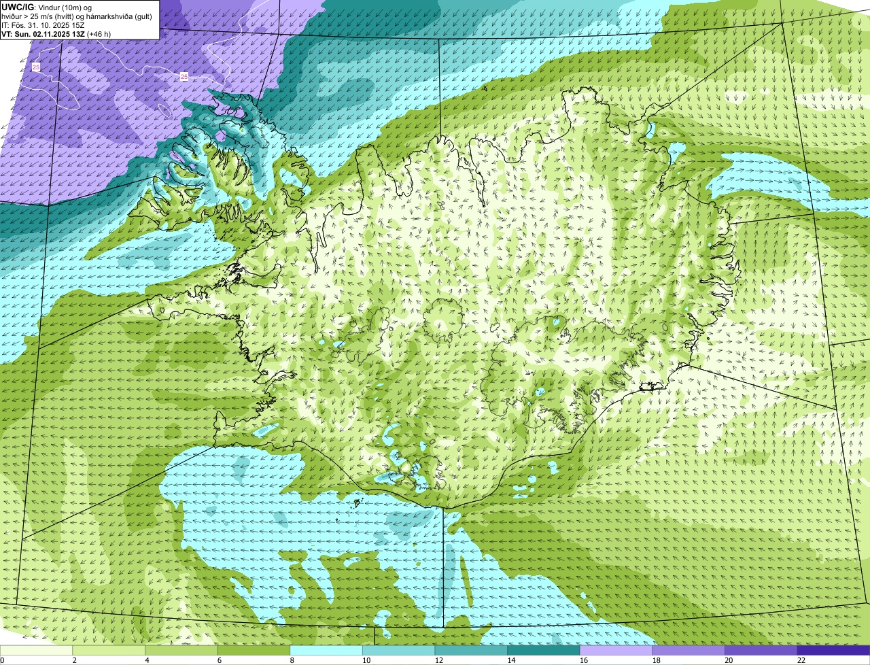This screenshot has width=870, height=665.
Task: Click the '22' tick label on the scale
Action: pos(801,660)
